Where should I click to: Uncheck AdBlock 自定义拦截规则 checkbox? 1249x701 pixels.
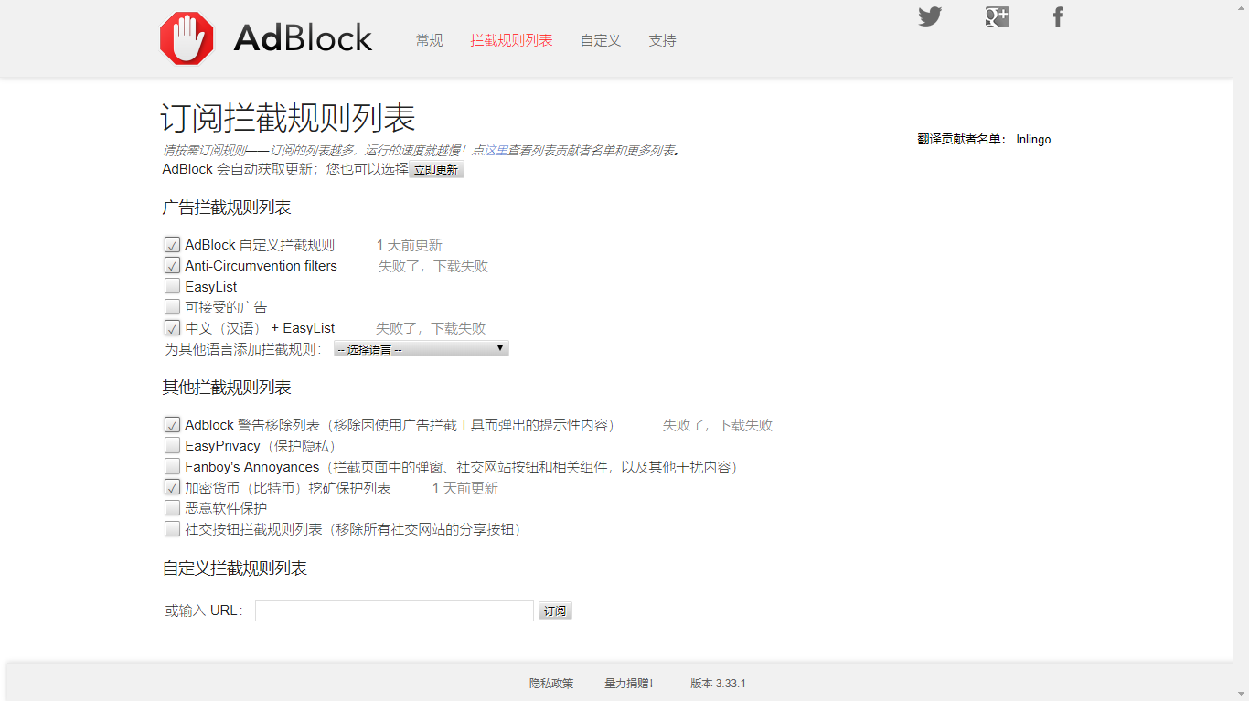click(172, 245)
